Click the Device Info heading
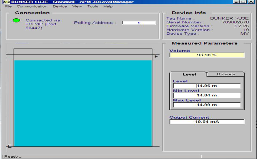 point(189,13)
